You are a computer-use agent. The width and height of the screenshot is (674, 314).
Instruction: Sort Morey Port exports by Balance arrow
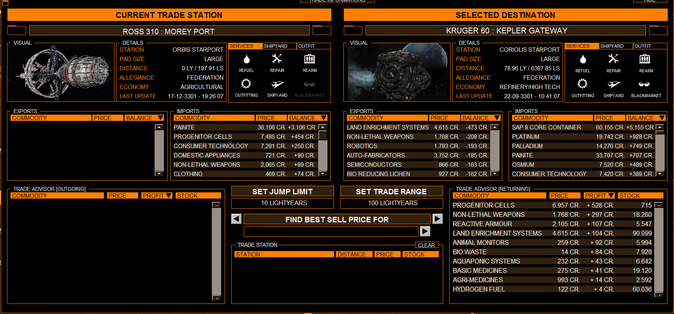coord(160,118)
